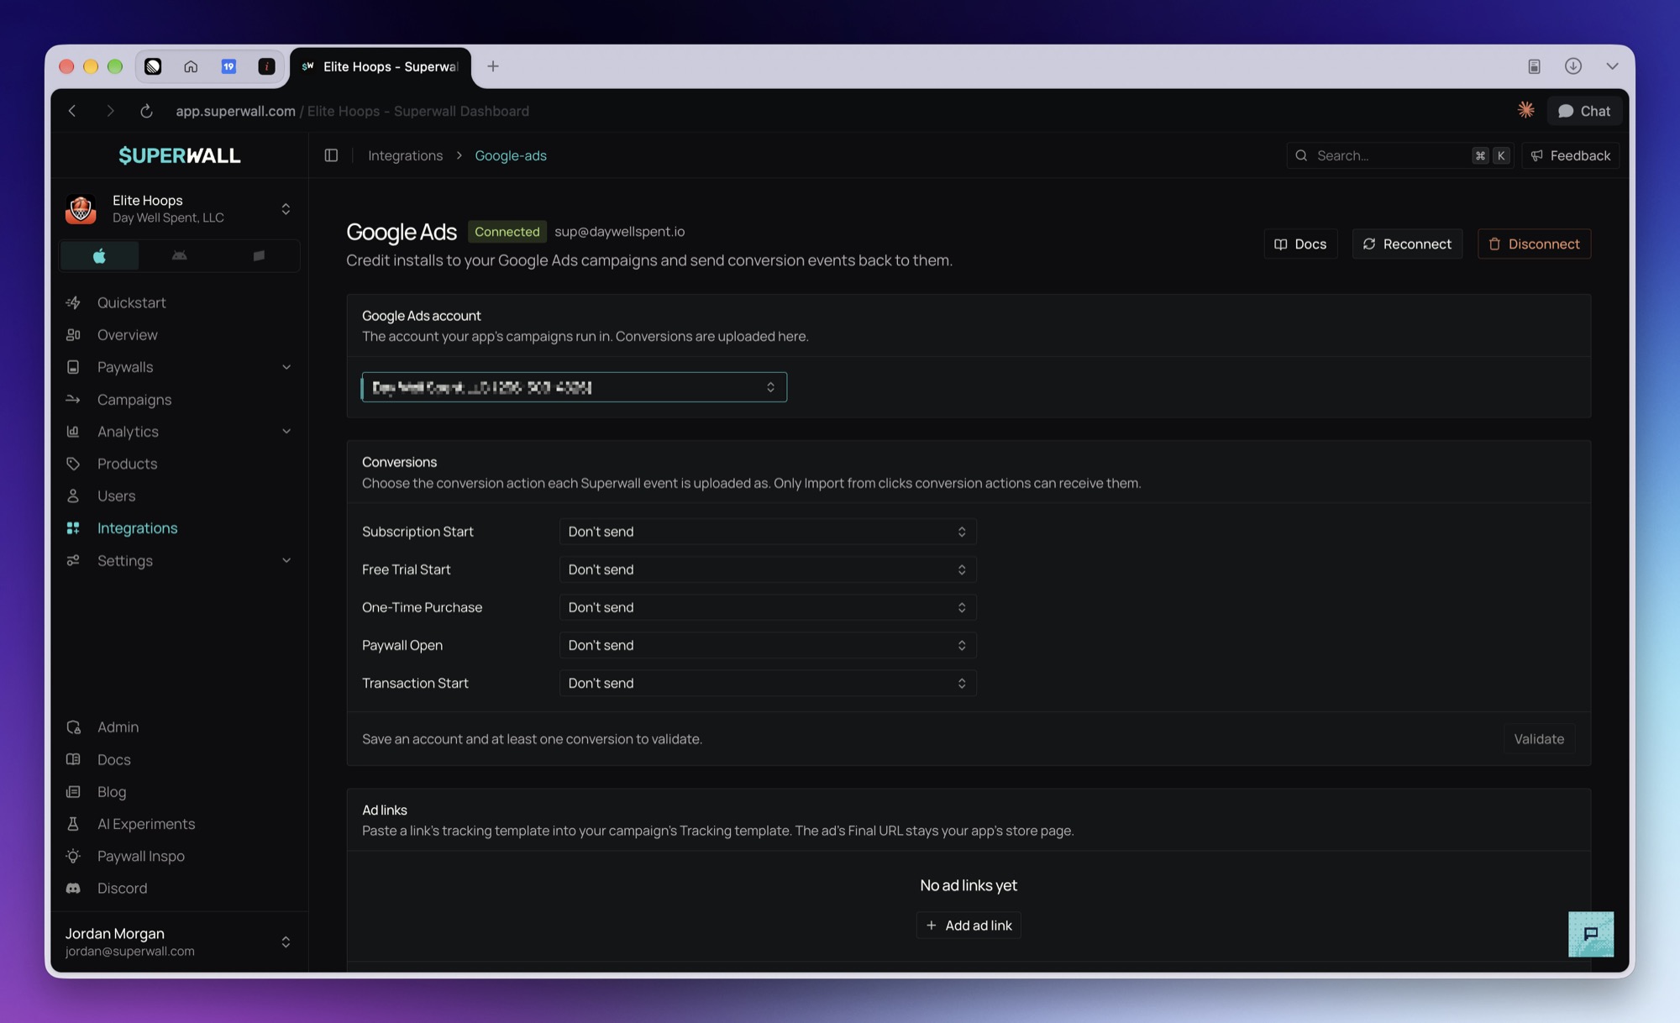Viewport: 1680px width, 1023px height.
Task: Click the Docs button in header
Action: point(1300,244)
